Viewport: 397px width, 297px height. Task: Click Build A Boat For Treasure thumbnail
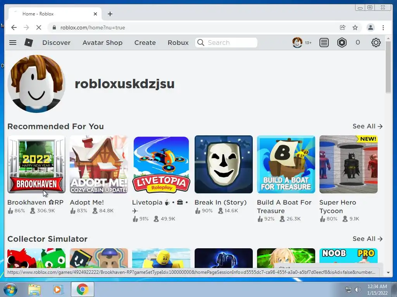[x=286, y=164]
